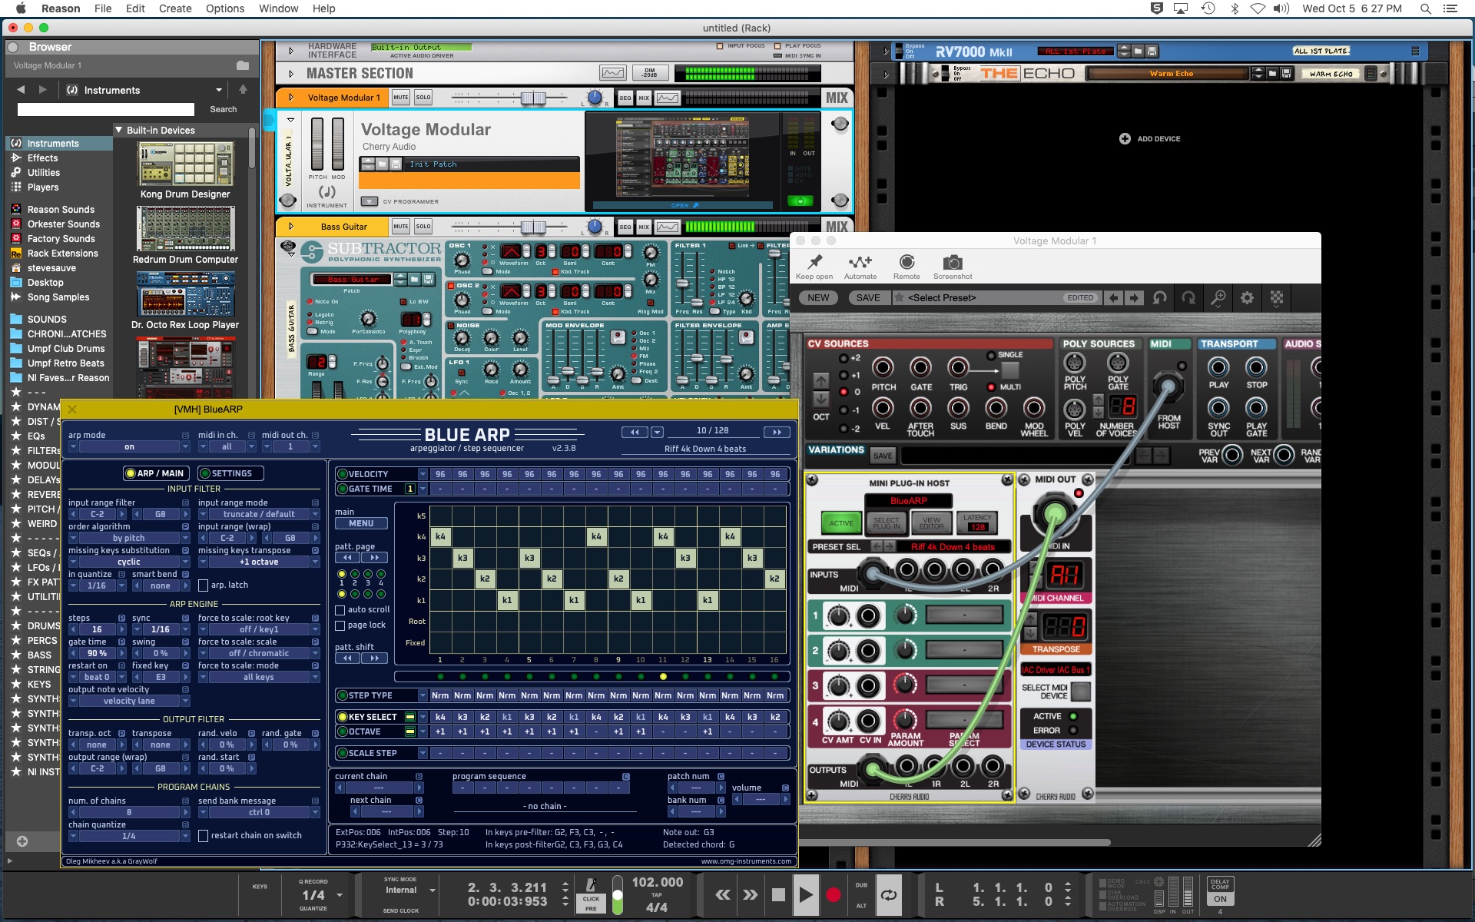Click the Remote icon
The height and width of the screenshot is (922, 1475).
pyautogui.click(x=907, y=262)
